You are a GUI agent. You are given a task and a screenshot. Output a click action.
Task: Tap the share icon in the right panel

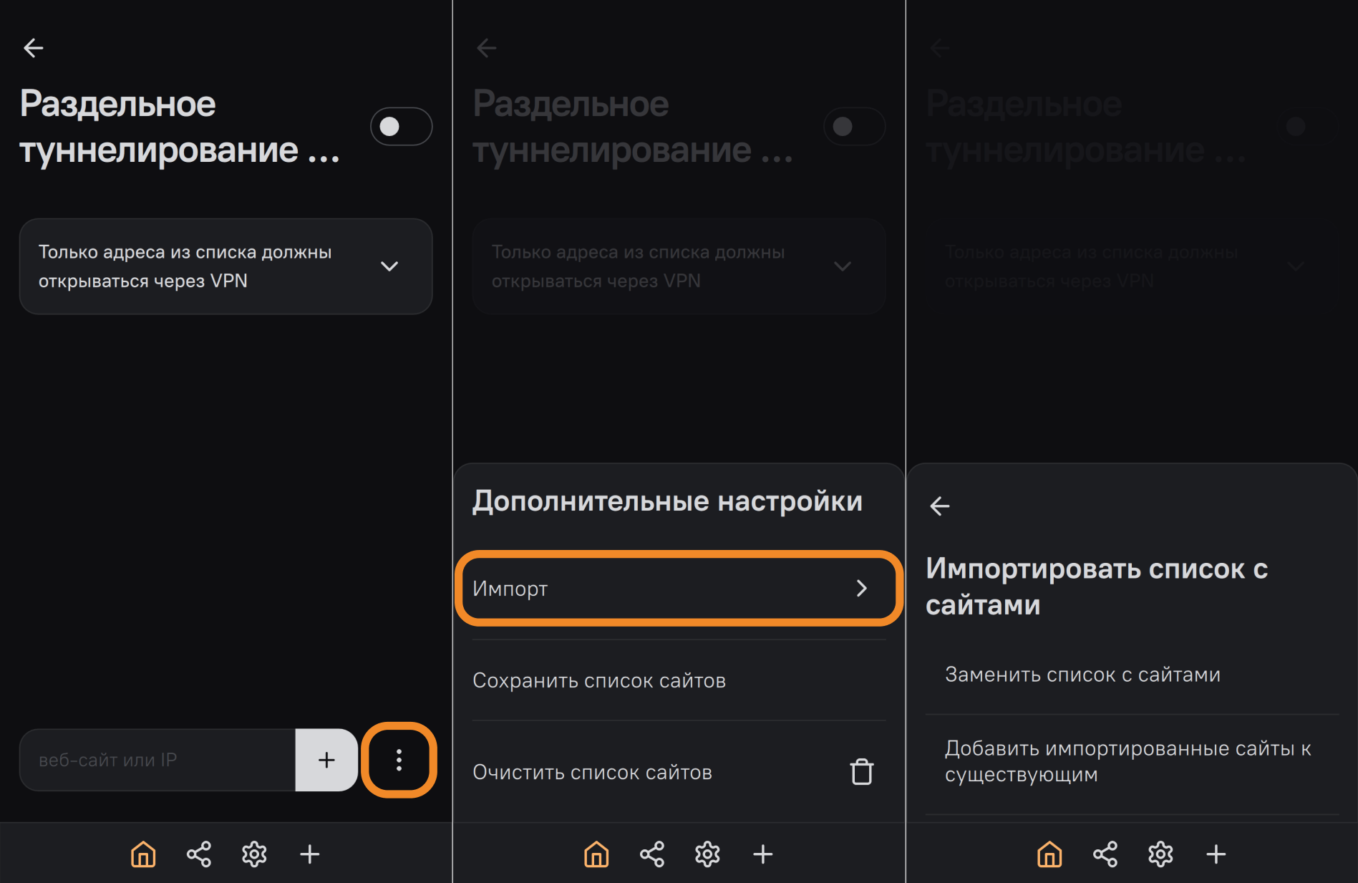(x=1105, y=854)
